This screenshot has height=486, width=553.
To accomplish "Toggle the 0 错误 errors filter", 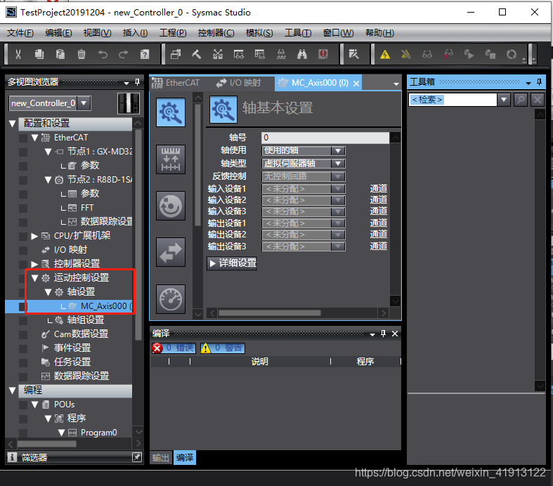I will pyautogui.click(x=174, y=348).
